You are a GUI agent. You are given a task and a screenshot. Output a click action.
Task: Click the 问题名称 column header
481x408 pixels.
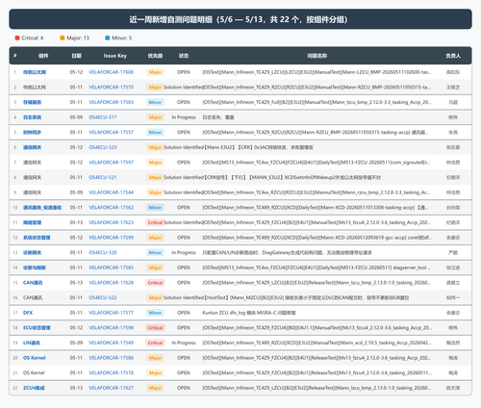pos(316,56)
